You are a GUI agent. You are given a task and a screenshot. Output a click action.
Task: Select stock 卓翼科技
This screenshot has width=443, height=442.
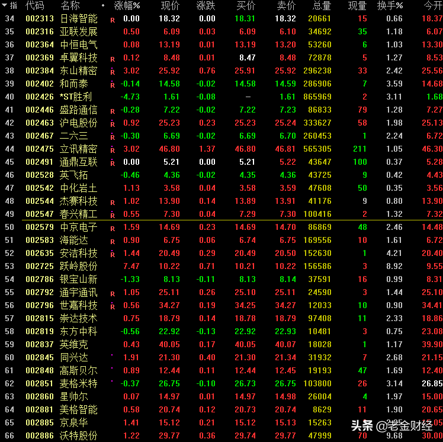pos(79,57)
